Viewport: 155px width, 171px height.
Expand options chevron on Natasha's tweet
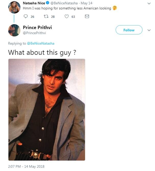coord(149,3)
